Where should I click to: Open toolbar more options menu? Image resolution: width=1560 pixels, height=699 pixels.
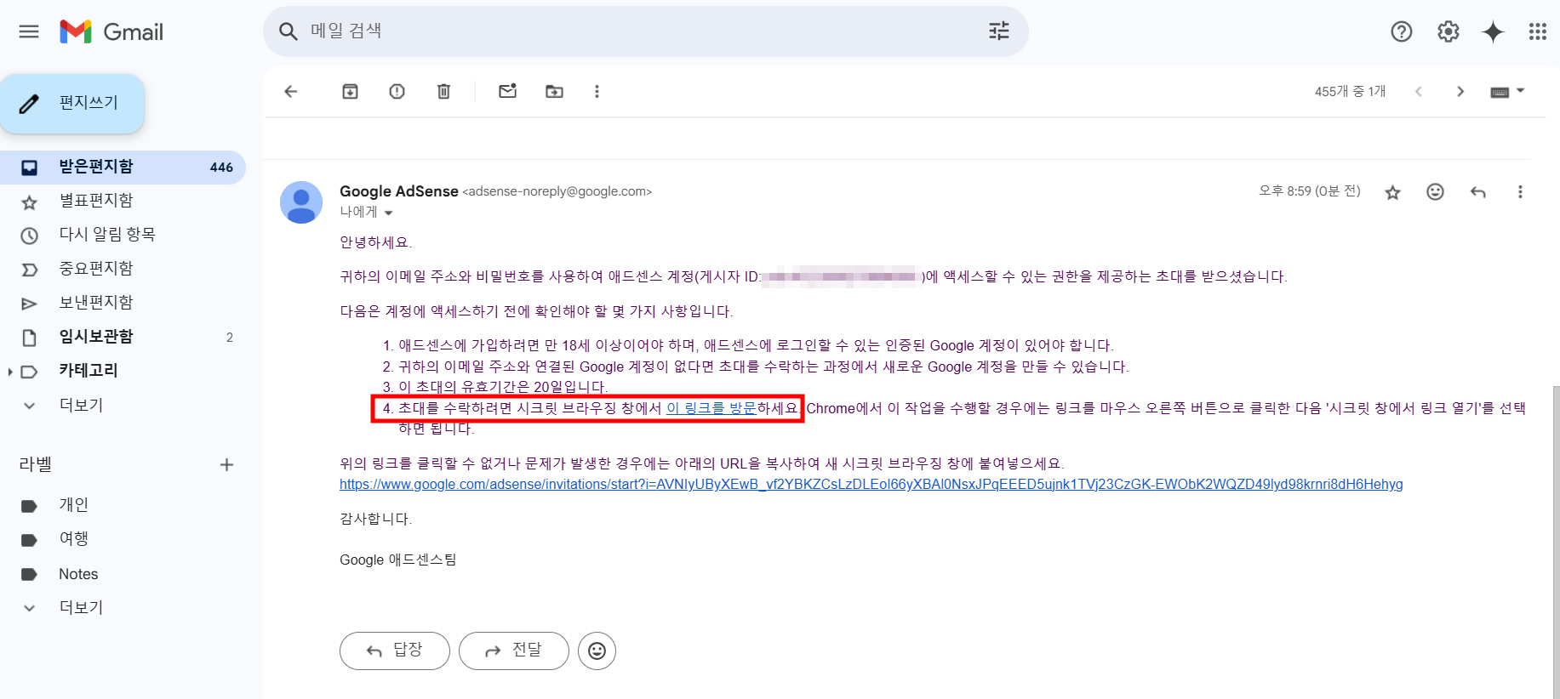coord(597,91)
